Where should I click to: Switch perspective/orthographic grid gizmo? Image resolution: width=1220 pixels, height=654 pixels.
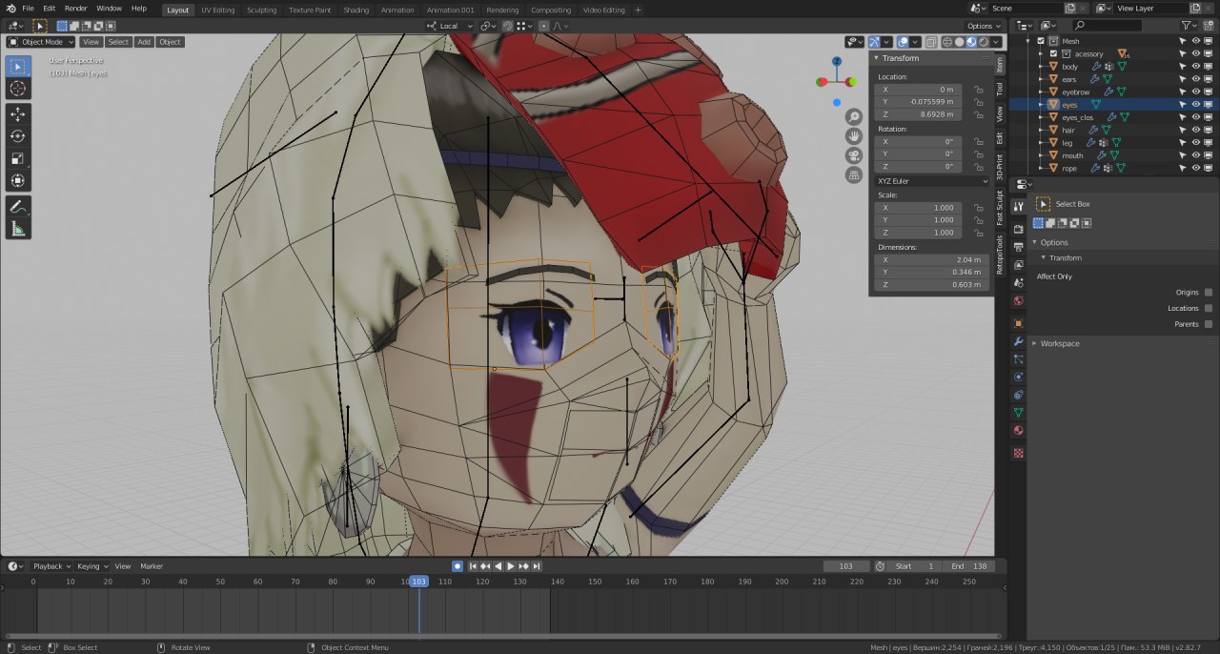click(855, 175)
